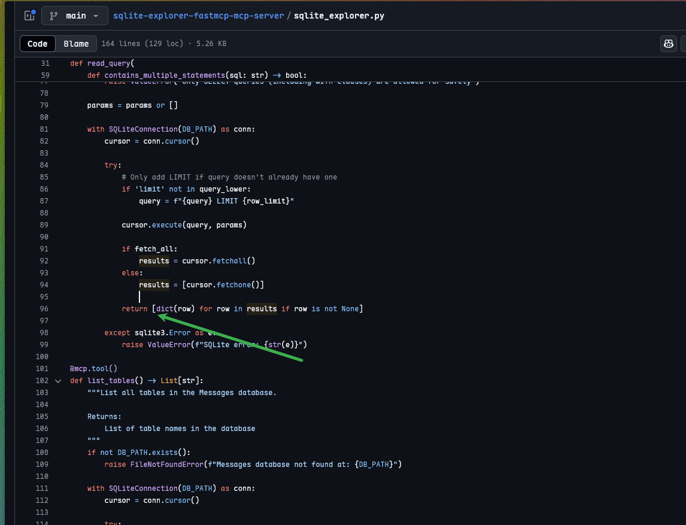
Task: Select line number 79
Action: coord(44,105)
